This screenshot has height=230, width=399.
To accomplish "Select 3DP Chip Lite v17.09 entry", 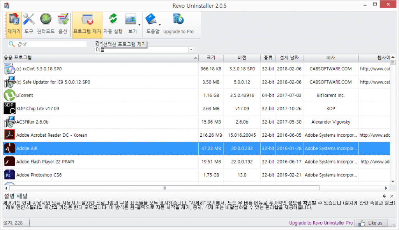I will pos(38,109).
